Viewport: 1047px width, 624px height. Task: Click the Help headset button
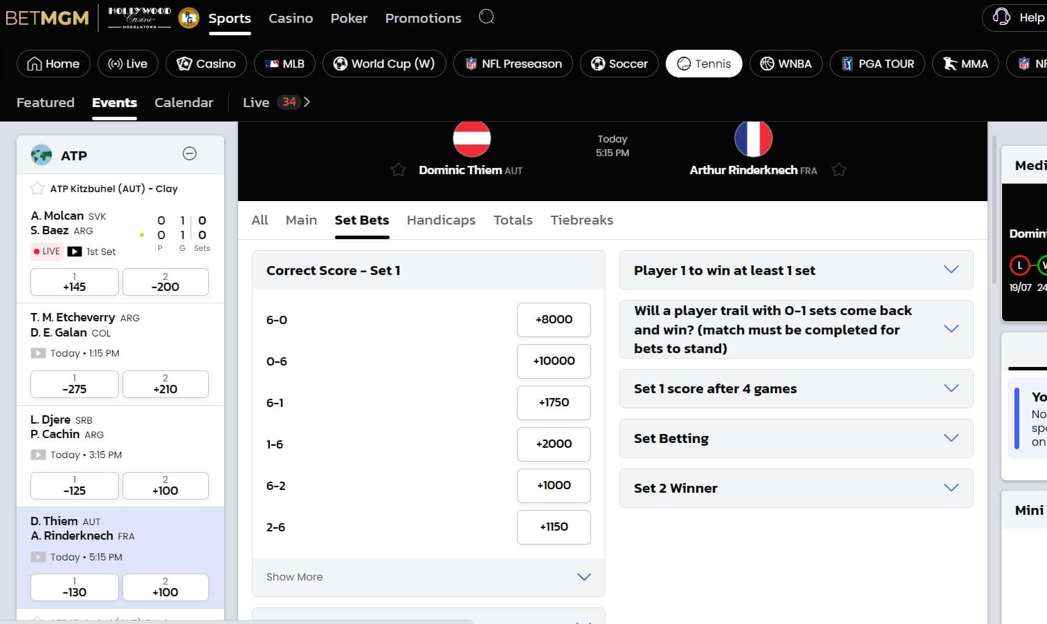1017,18
